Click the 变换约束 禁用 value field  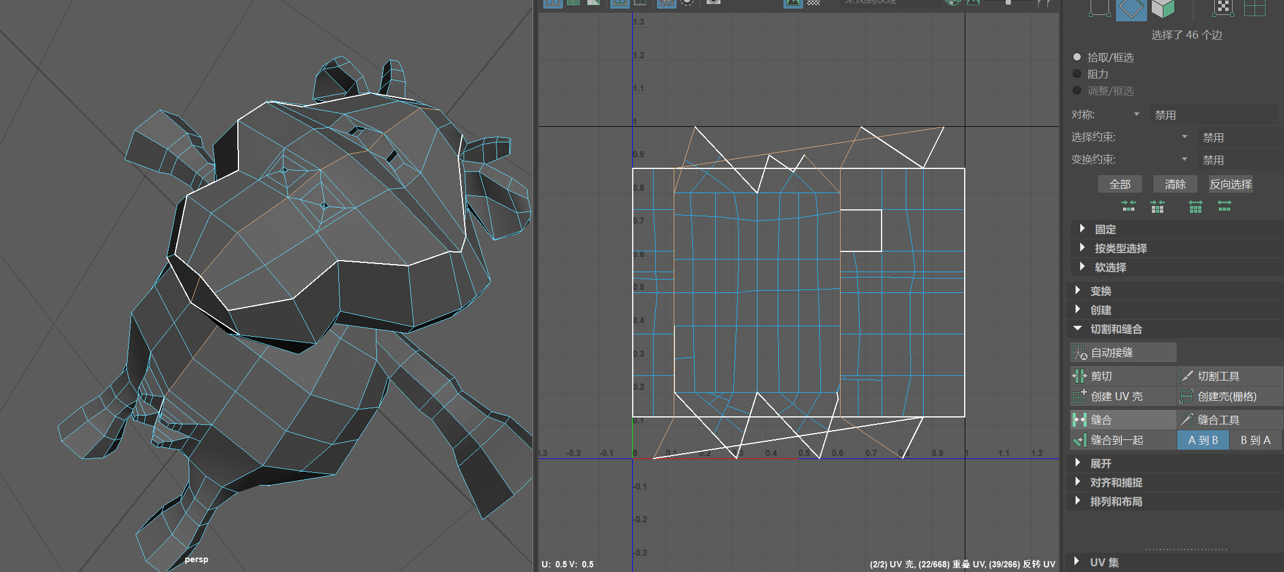click(1238, 160)
